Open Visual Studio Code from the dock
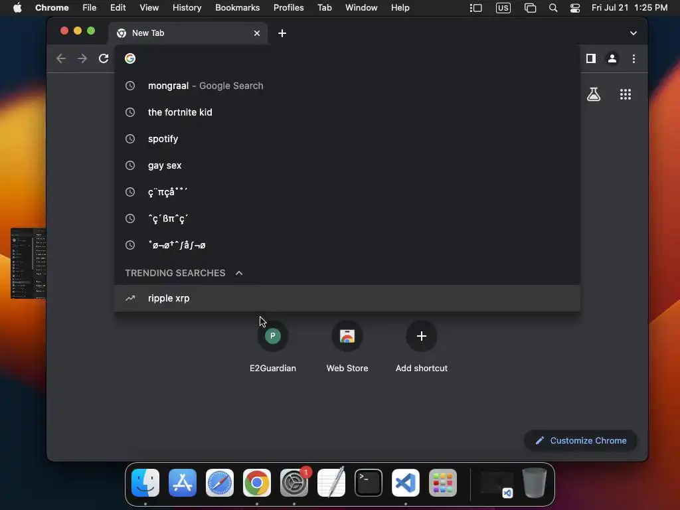The image size is (680, 510). click(x=406, y=483)
